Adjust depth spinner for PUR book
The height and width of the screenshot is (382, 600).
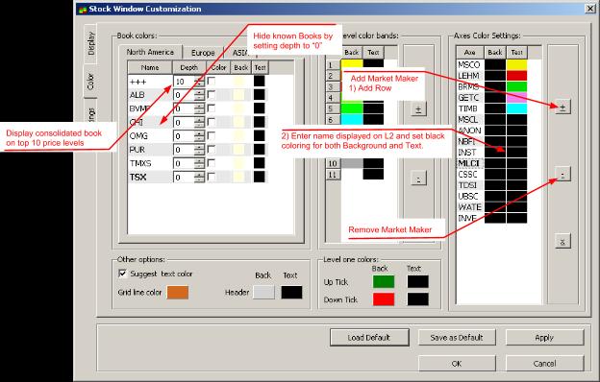[x=199, y=150]
